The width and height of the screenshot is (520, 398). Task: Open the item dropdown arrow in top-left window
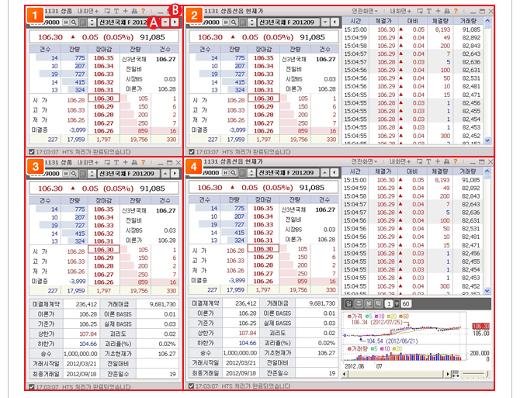pos(165,22)
